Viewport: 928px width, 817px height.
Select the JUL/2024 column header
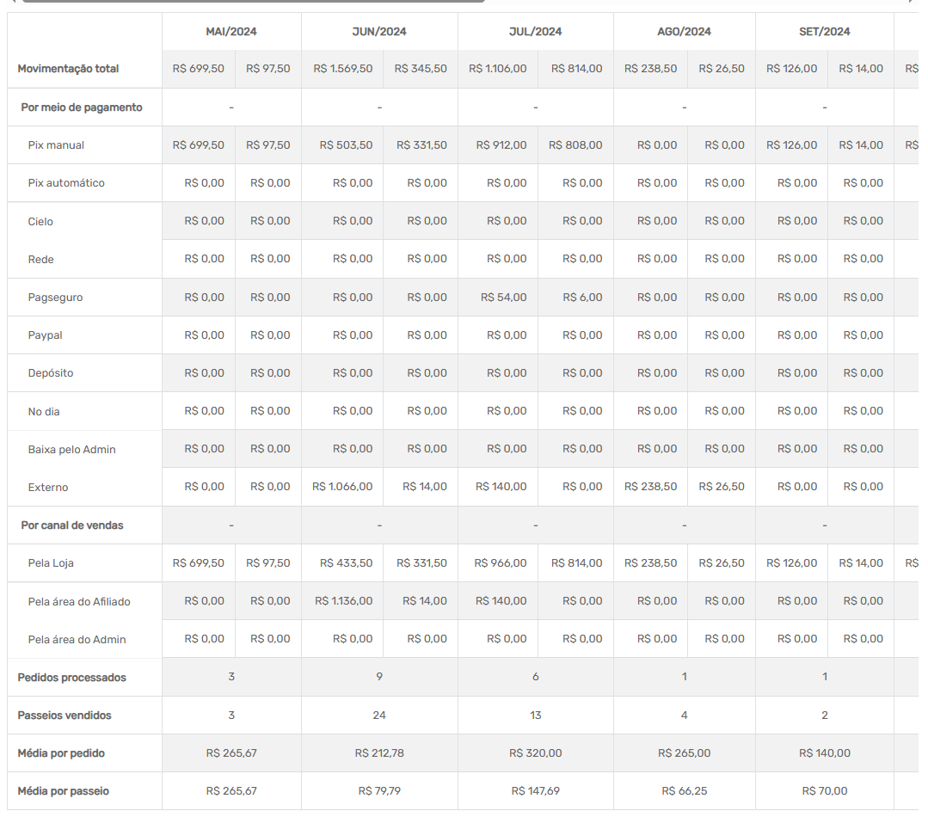coord(536,31)
